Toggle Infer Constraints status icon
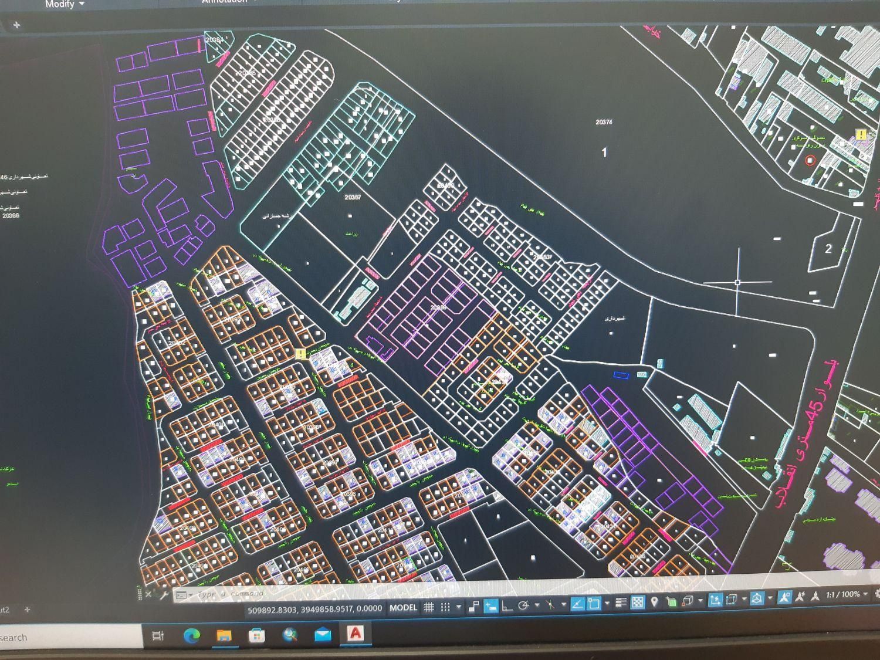The width and height of the screenshot is (880, 660). click(474, 606)
